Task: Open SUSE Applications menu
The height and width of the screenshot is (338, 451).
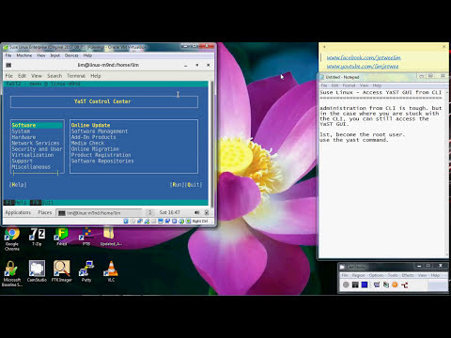Action: pos(18,212)
